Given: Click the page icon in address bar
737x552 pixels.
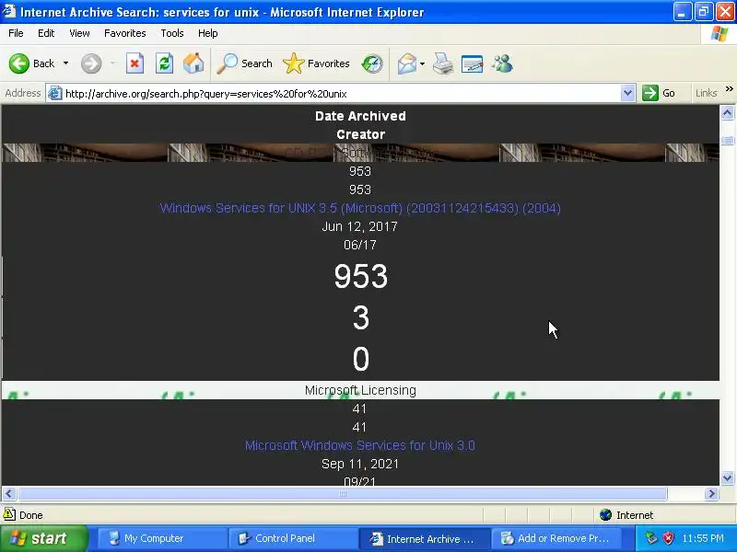Looking at the screenshot, I should coord(55,93).
